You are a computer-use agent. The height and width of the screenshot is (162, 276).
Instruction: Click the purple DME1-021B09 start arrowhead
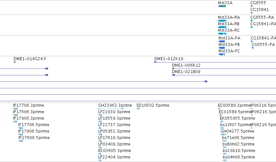[x=174, y=75]
